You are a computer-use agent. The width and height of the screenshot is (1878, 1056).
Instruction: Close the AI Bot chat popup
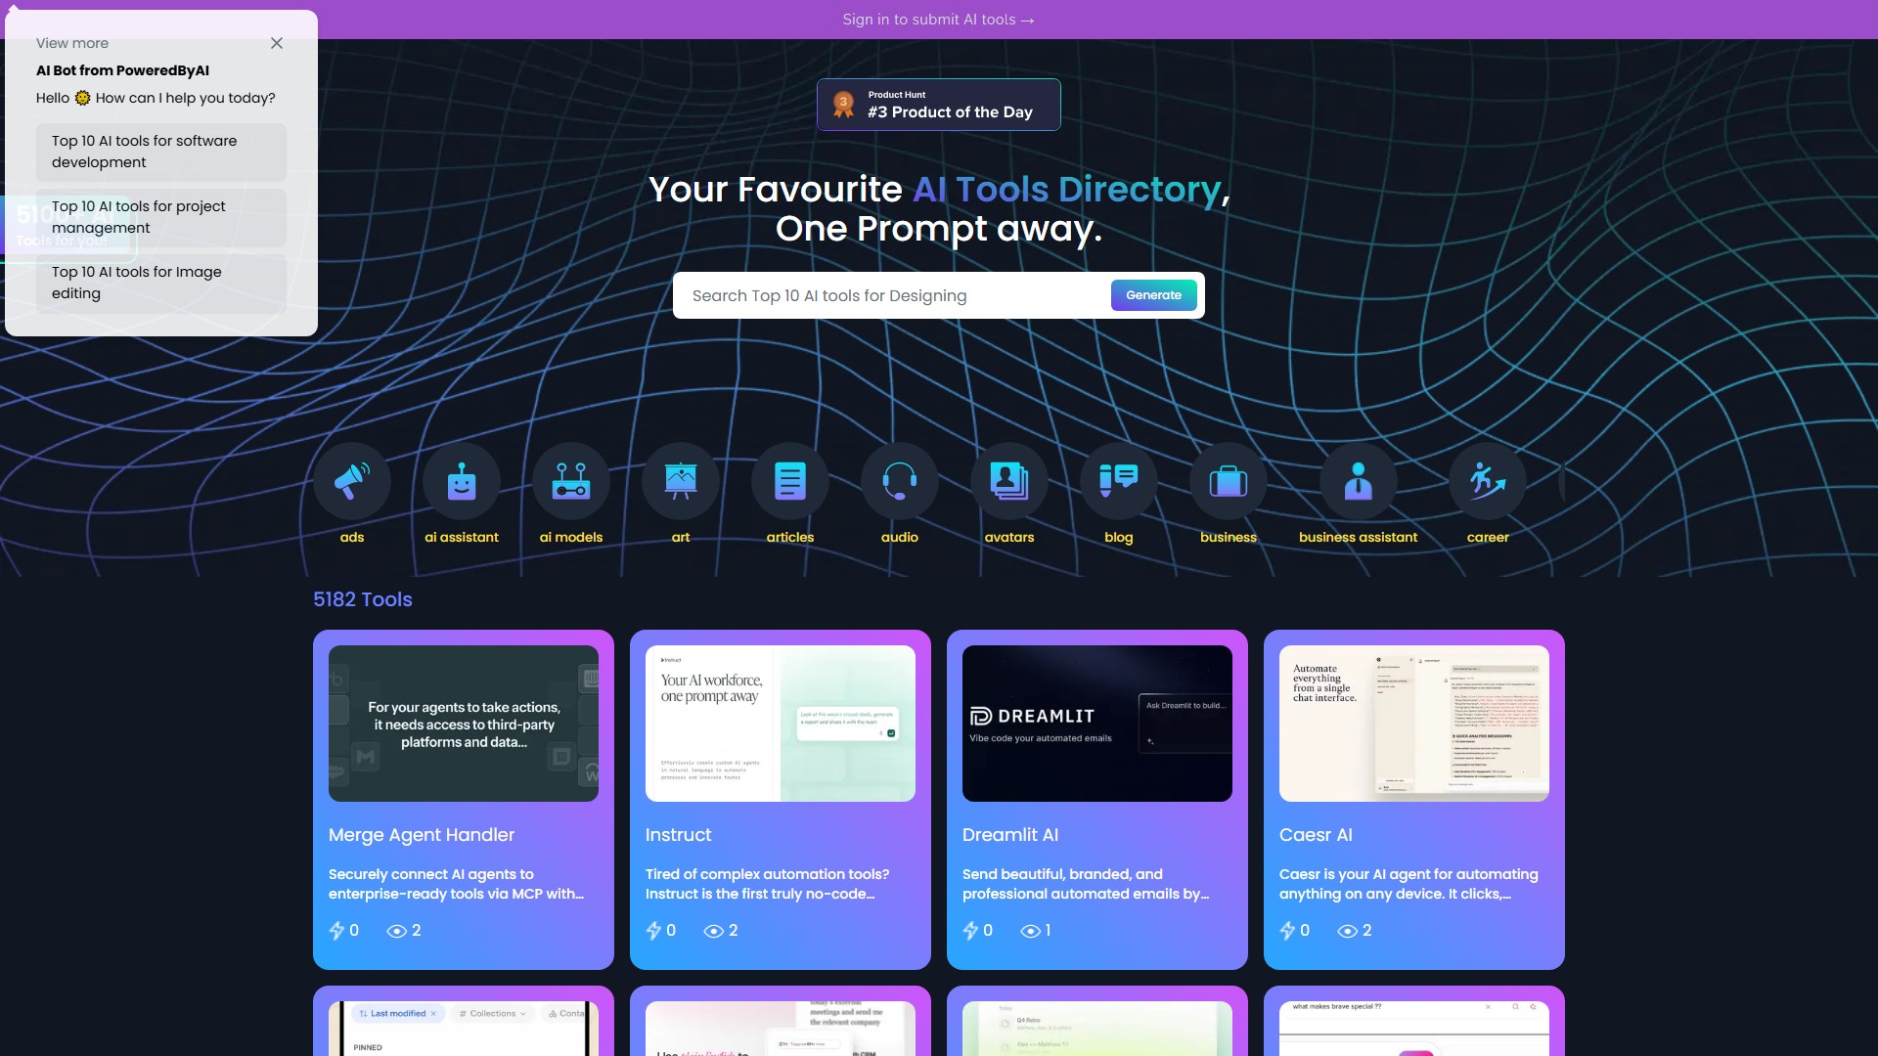[277, 43]
